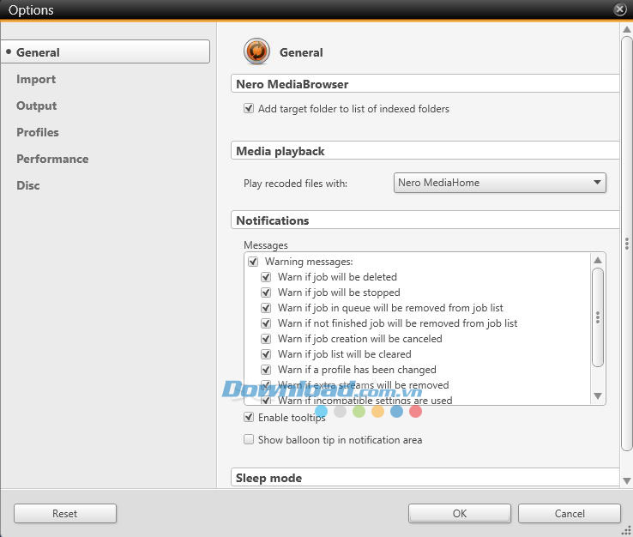The image size is (633, 537).
Task: Close the Options dialog with the X
Action: point(619,9)
